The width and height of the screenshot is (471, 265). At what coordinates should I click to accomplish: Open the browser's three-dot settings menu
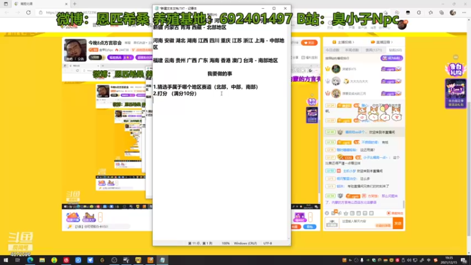(x=464, y=12)
